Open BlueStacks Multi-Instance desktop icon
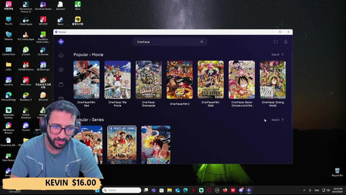The image size is (346, 195). 43,37
